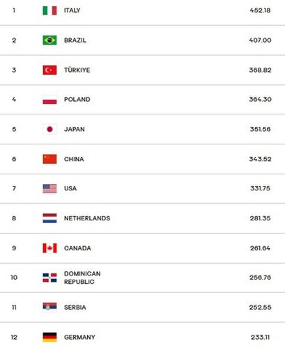Select the BRAZIL team name
Image resolution: width=285 pixels, height=348 pixels.
pyautogui.click(x=75, y=40)
